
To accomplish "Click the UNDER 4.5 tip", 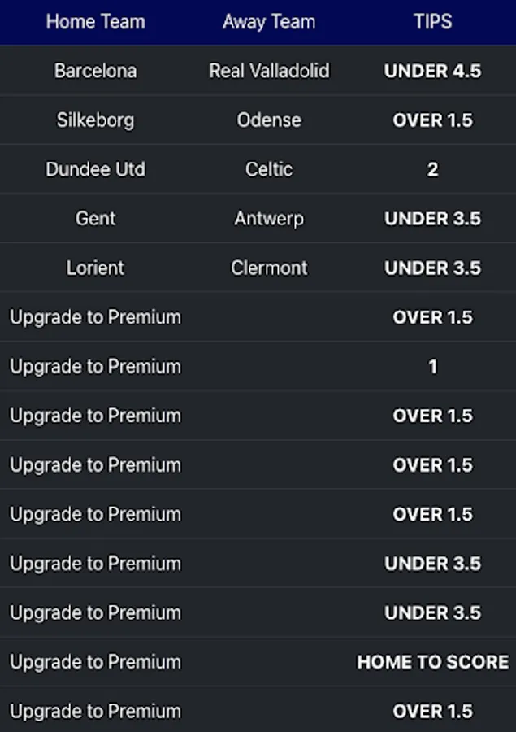I will (432, 71).
